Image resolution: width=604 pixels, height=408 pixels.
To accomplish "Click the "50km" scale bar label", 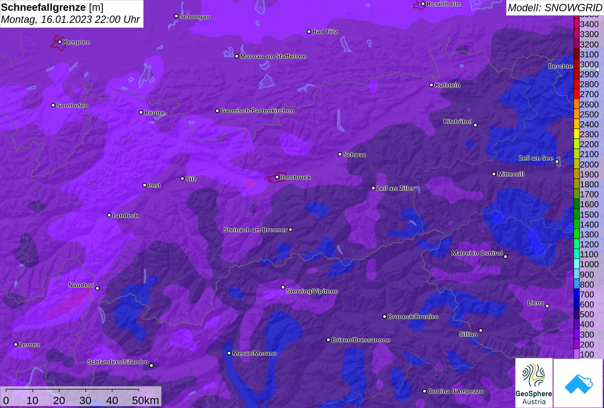I will [145, 400].
